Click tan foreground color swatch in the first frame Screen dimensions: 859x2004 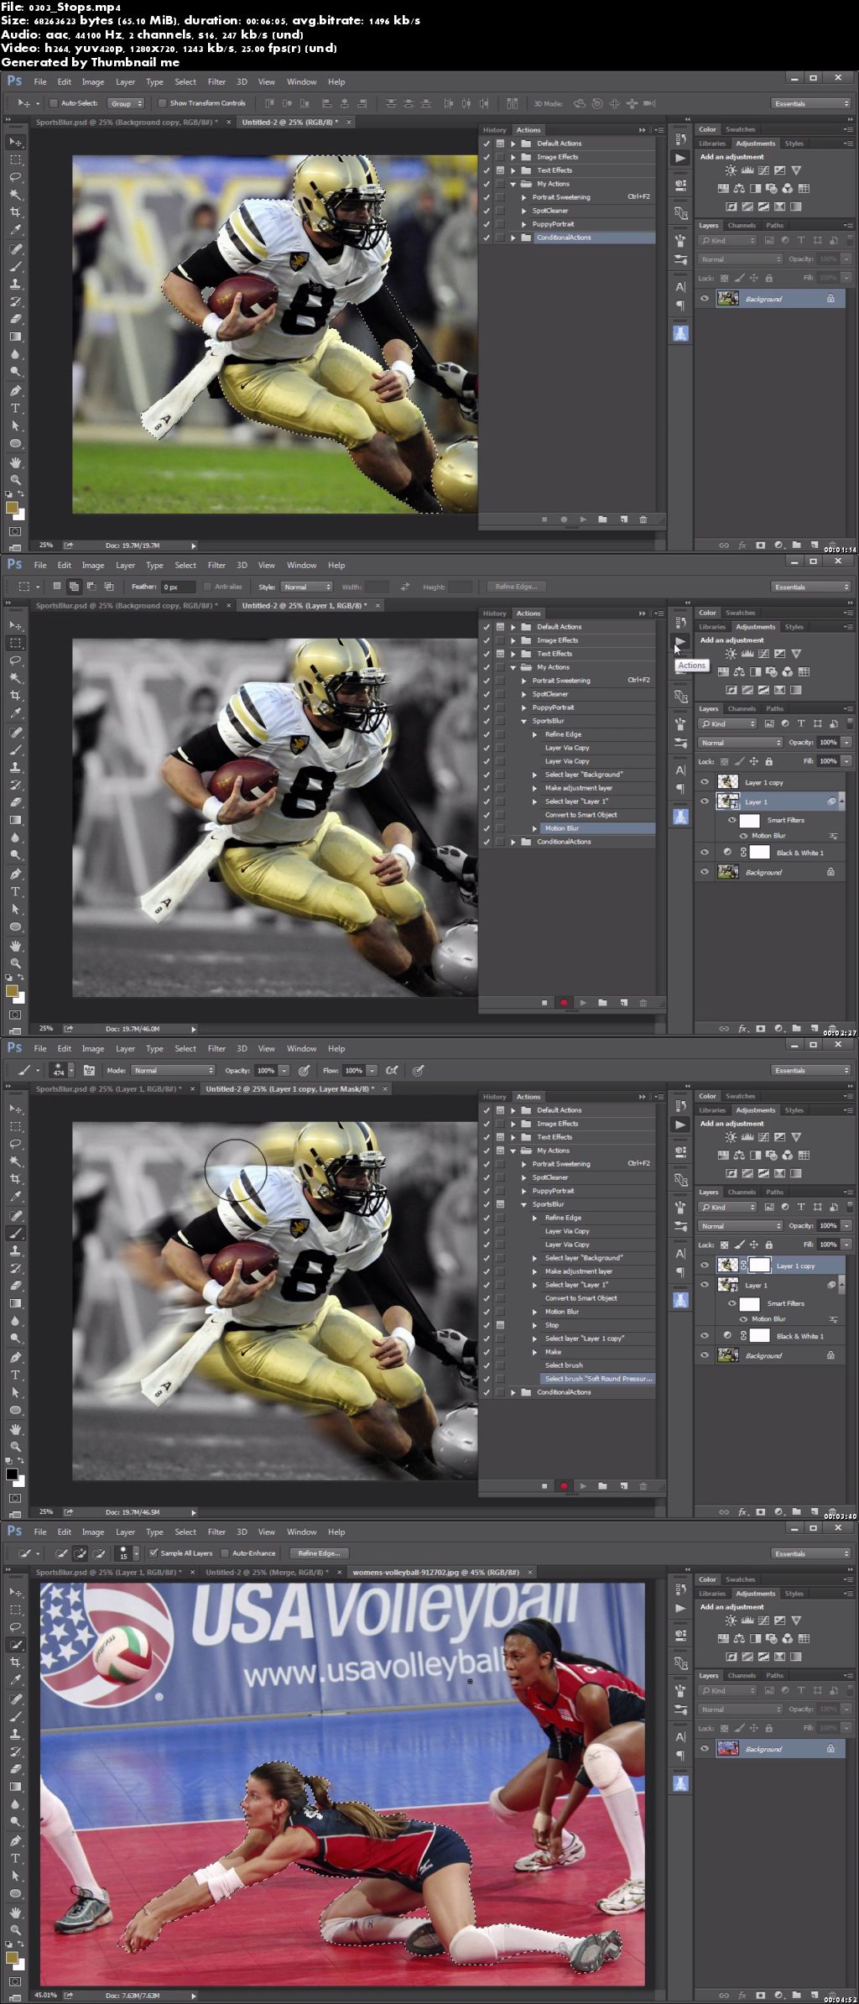point(12,508)
